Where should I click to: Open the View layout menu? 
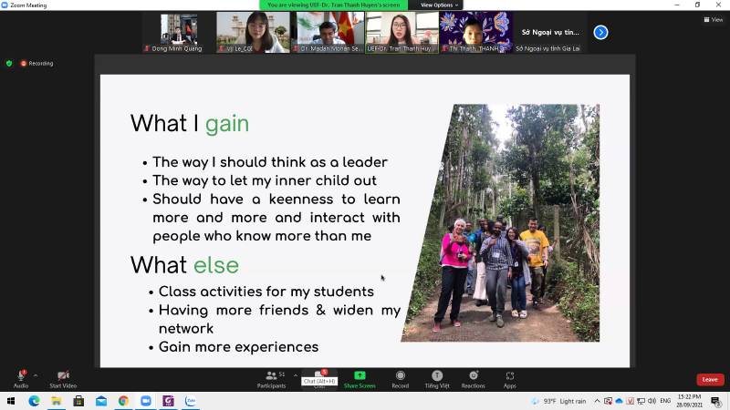[x=713, y=19]
